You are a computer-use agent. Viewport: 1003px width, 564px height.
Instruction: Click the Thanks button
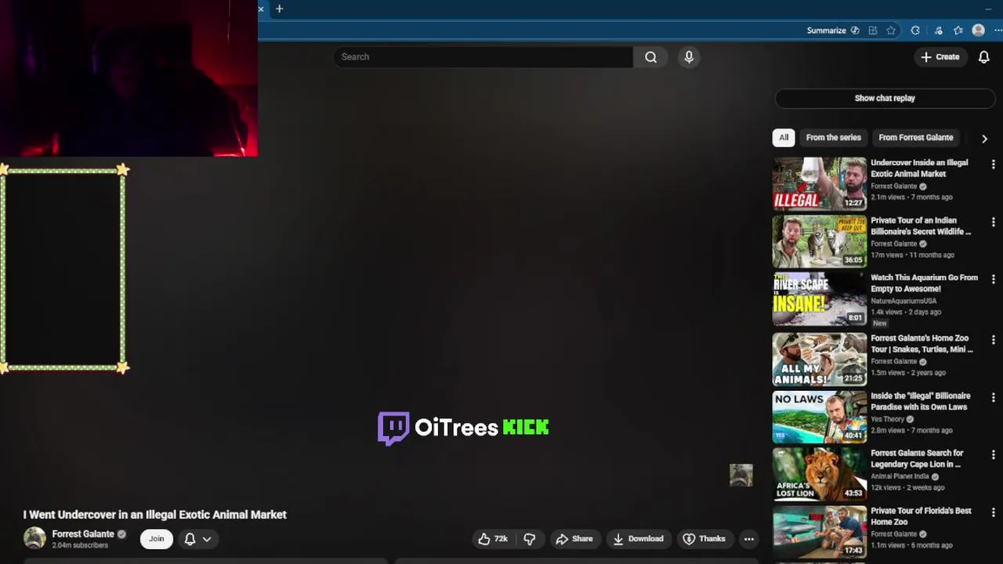(x=704, y=539)
